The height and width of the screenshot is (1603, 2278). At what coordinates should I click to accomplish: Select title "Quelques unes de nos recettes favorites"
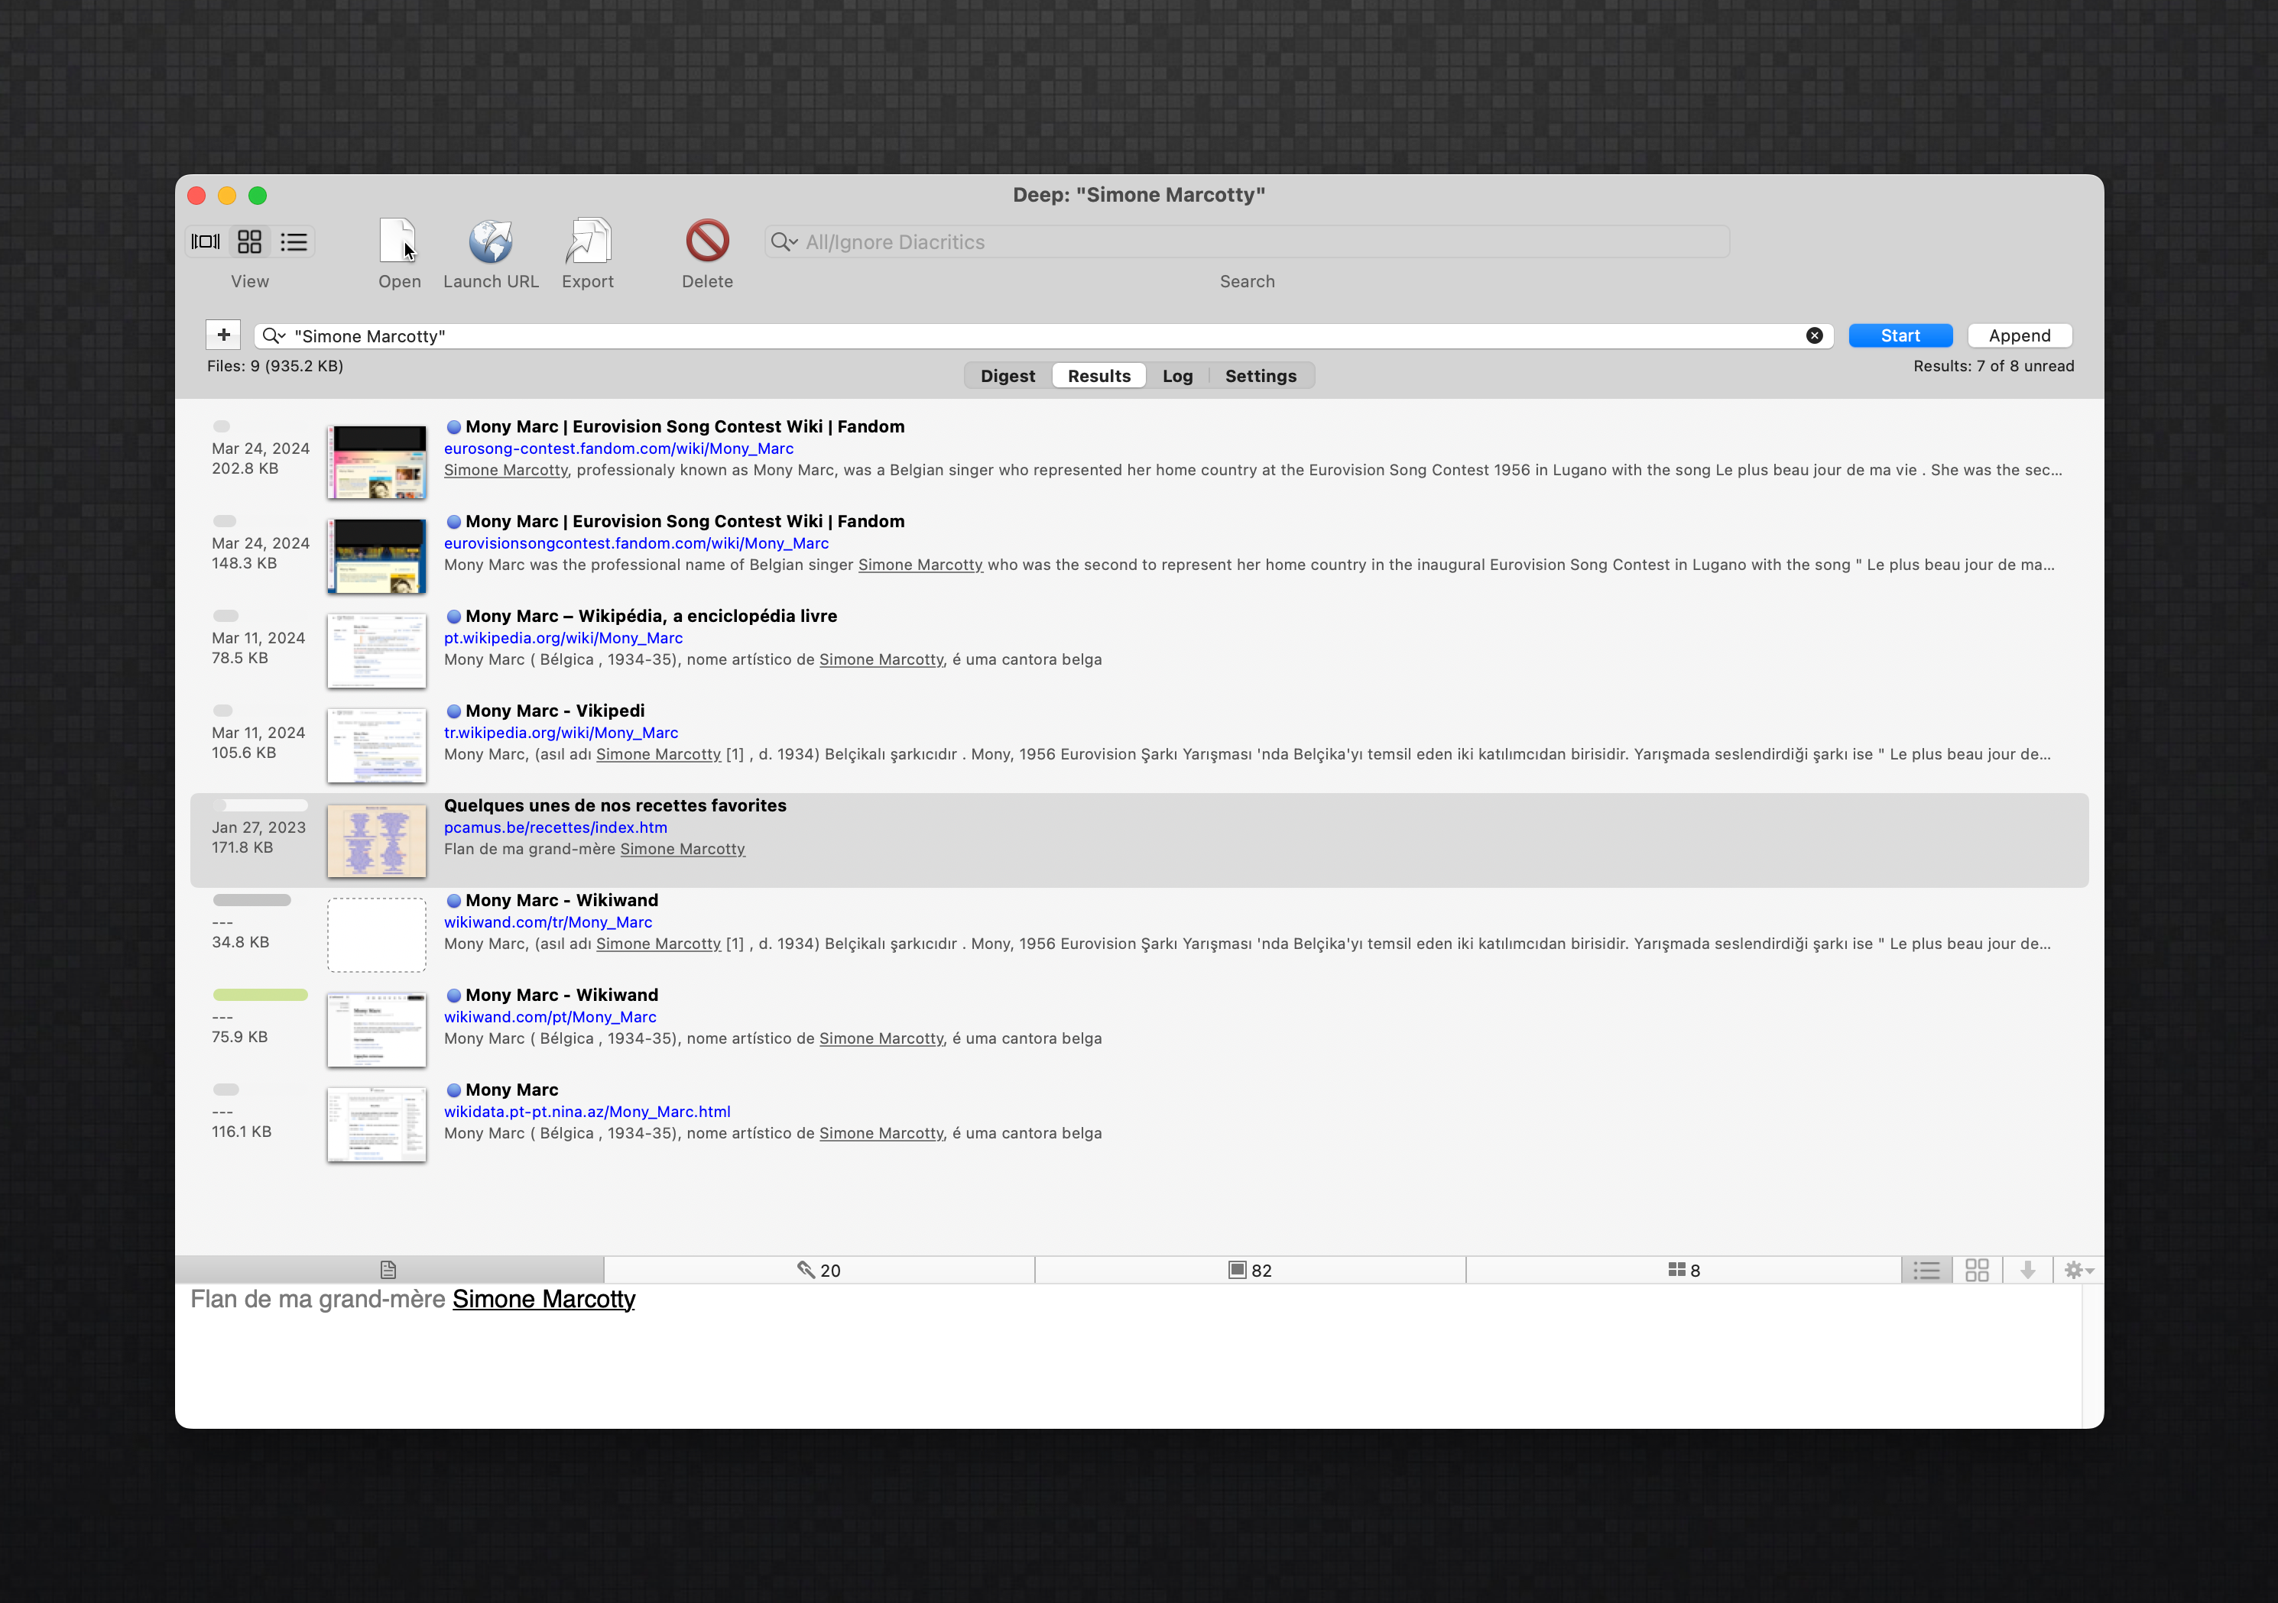[615, 805]
